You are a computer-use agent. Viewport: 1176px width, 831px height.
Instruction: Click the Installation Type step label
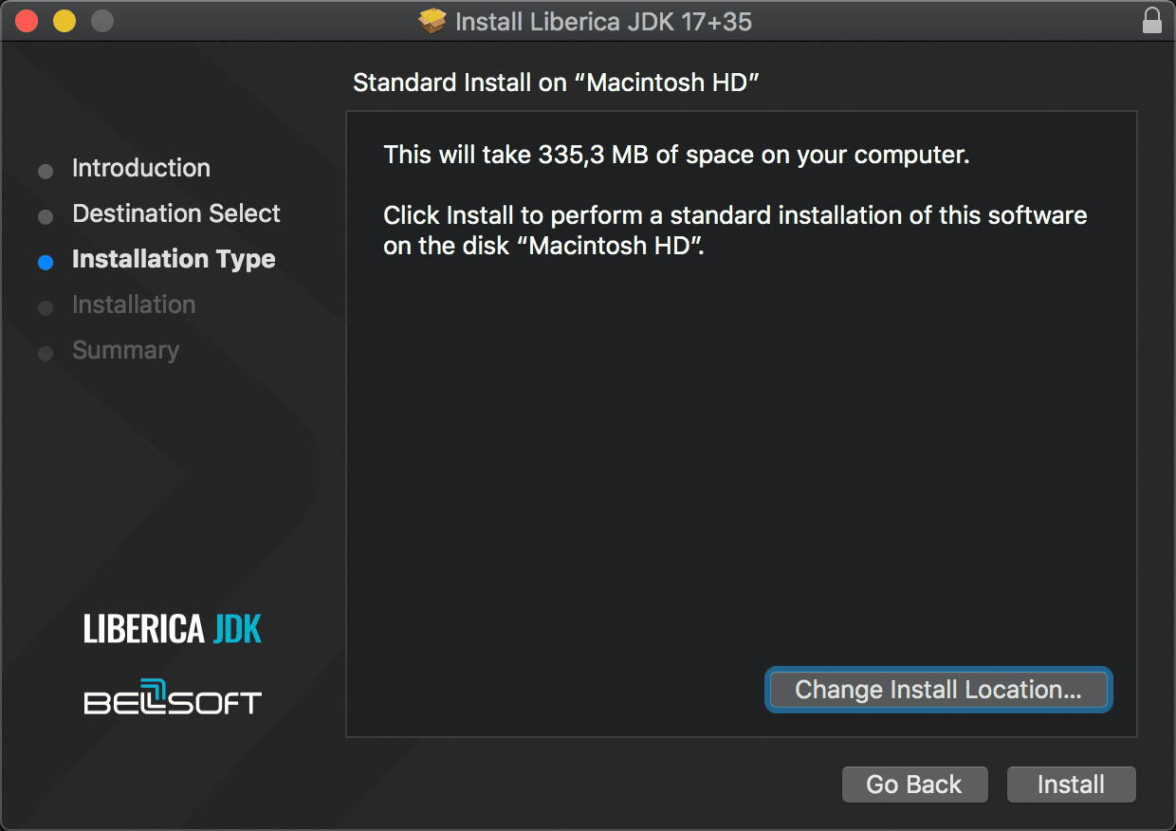174,259
